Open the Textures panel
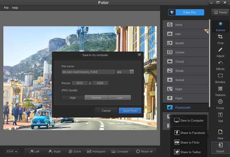230x157 pixels. (x=220, y=91)
